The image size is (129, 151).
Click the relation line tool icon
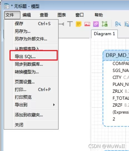(61, 24)
